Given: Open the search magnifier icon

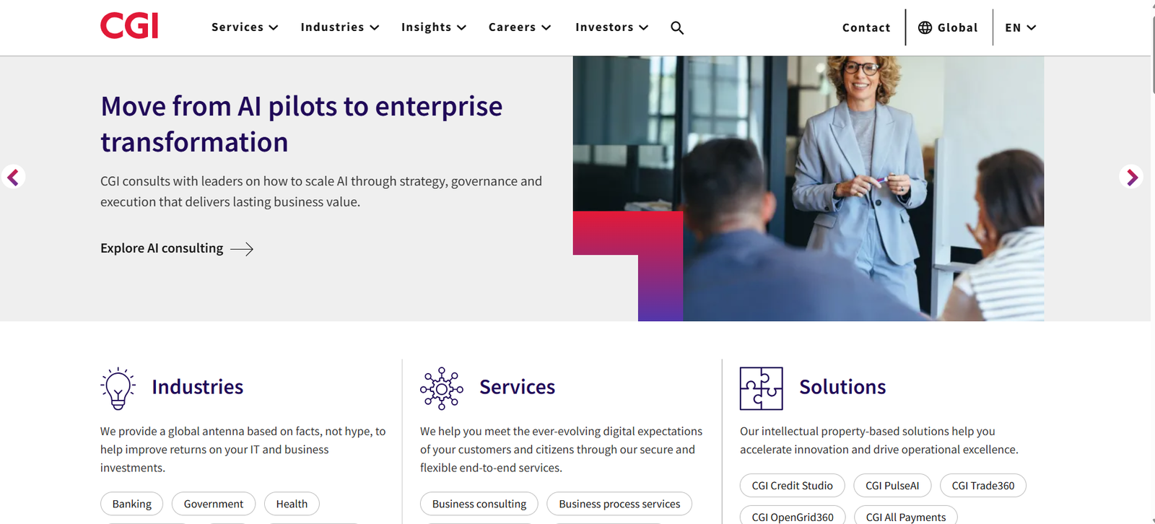Looking at the screenshot, I should pyautogui.click(x=677, y=27).
